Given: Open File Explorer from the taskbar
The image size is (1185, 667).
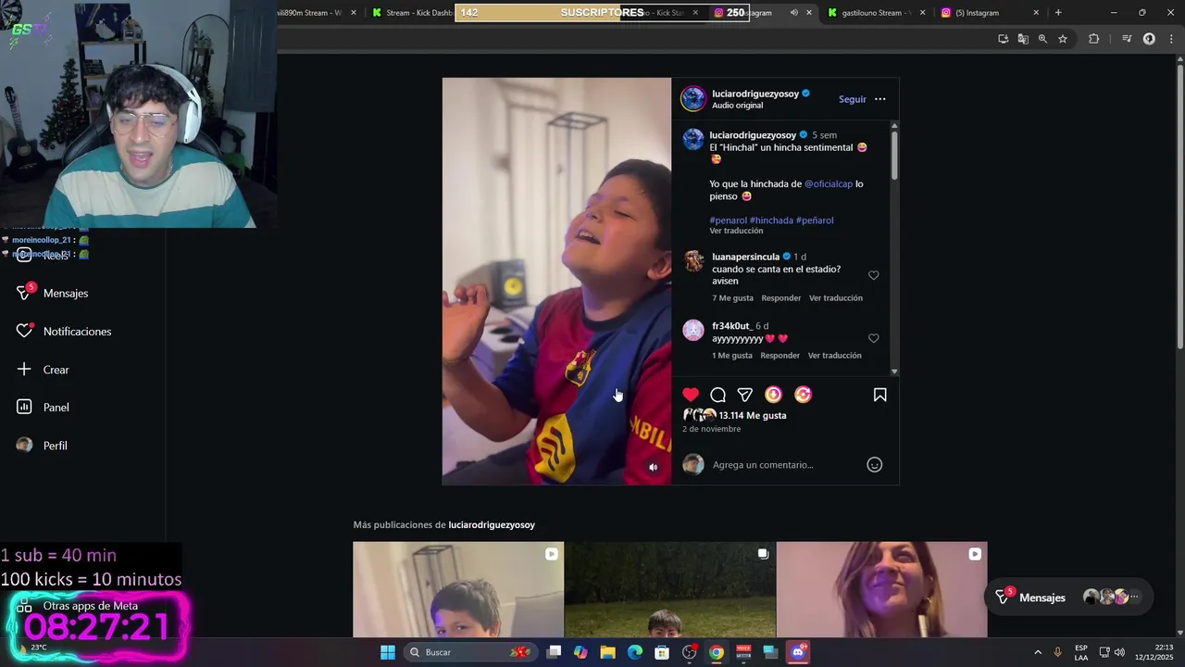Looking at the screenshot, I should 607,652.
